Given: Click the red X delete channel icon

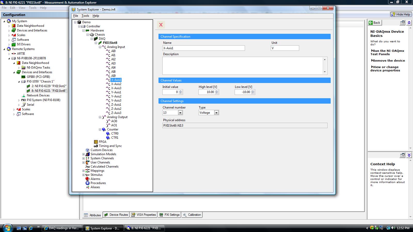Looking at the screenshot, I should (161, 25).
